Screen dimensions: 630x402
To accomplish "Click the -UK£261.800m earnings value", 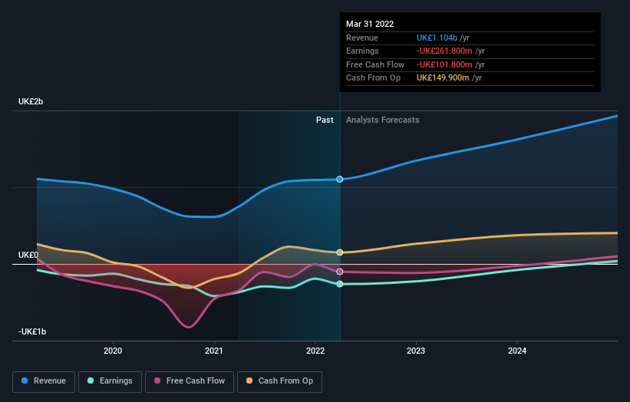I will 444,51.
